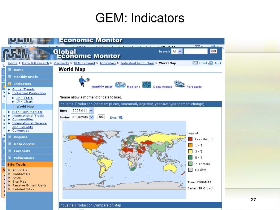The image size is (280, 210).
Task: Click the Monthly Brief businessman icon
Action: coord(84,81)
